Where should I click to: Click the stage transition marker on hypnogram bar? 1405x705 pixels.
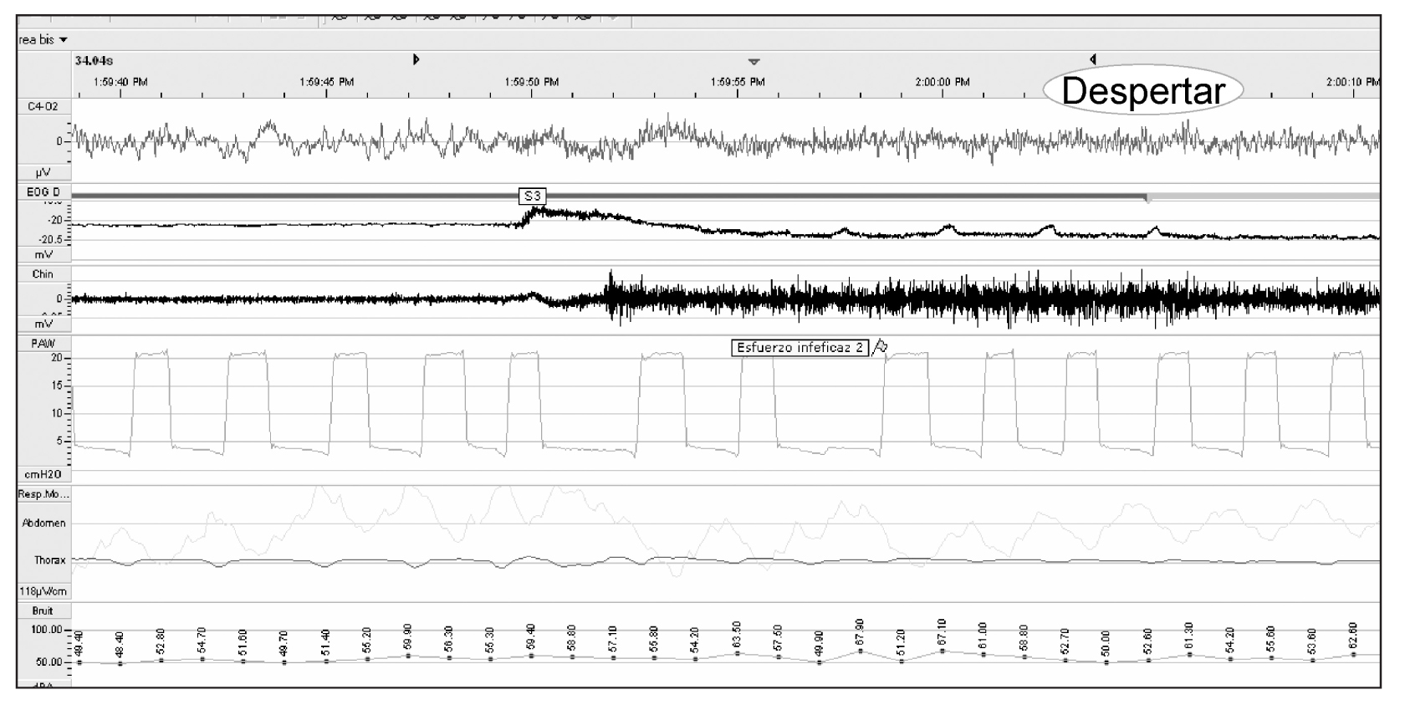[1147, 198]
